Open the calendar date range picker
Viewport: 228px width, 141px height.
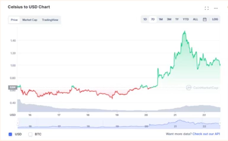(205, 19)
